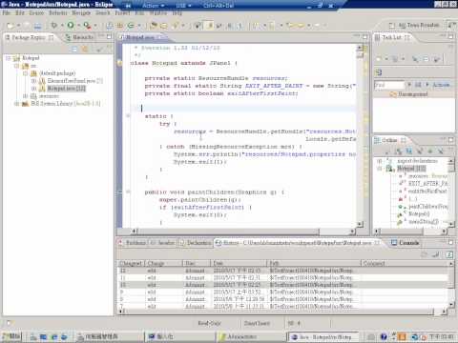Switch to the Hierarchy tab
This screenshot has width=458, height=343.
pyautogui.click(x=79, y=37)
